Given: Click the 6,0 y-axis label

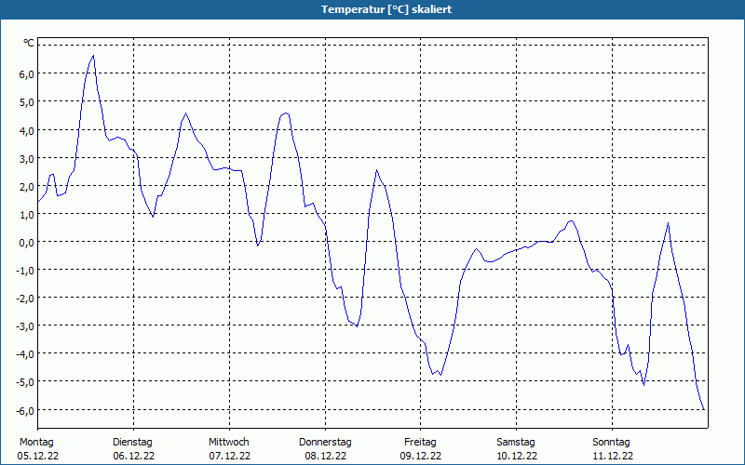Looking at the screenshot, I should coord(27,73).
